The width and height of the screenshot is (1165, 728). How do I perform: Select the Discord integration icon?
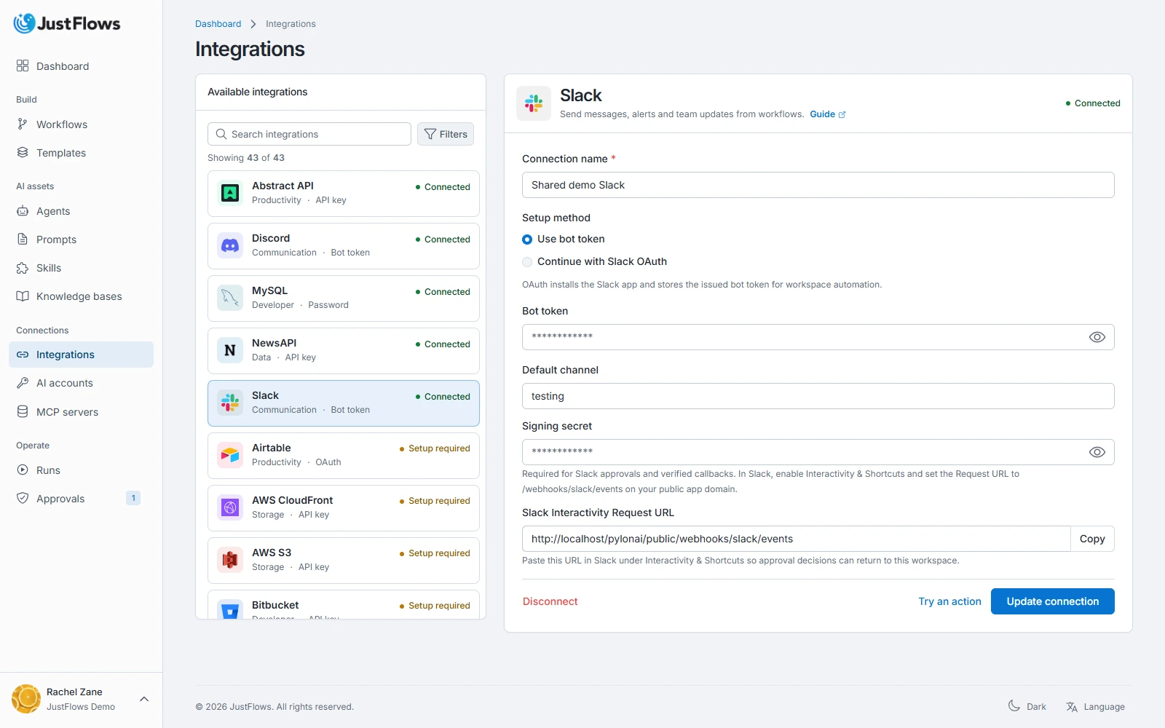[230, 245]
